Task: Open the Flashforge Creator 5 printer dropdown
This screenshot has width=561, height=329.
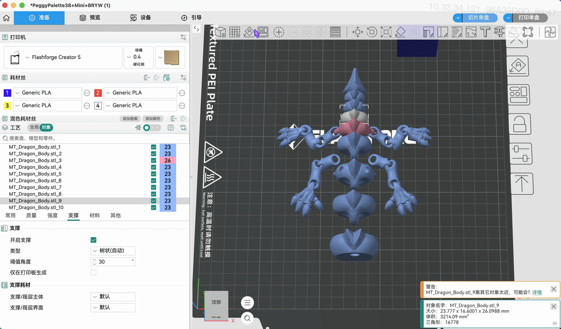Action: pos(63,57)
